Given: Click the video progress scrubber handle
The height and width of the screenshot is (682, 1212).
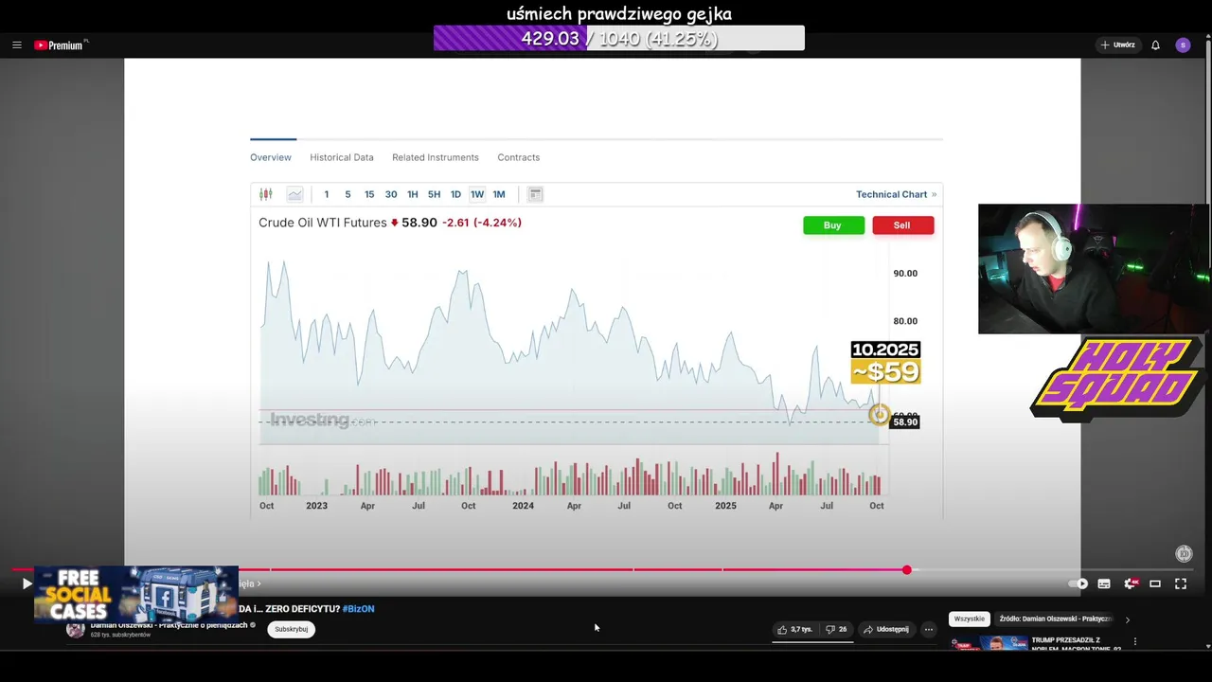Looking at the screenshot, I should pyautogui.click(x=907, y=569).
